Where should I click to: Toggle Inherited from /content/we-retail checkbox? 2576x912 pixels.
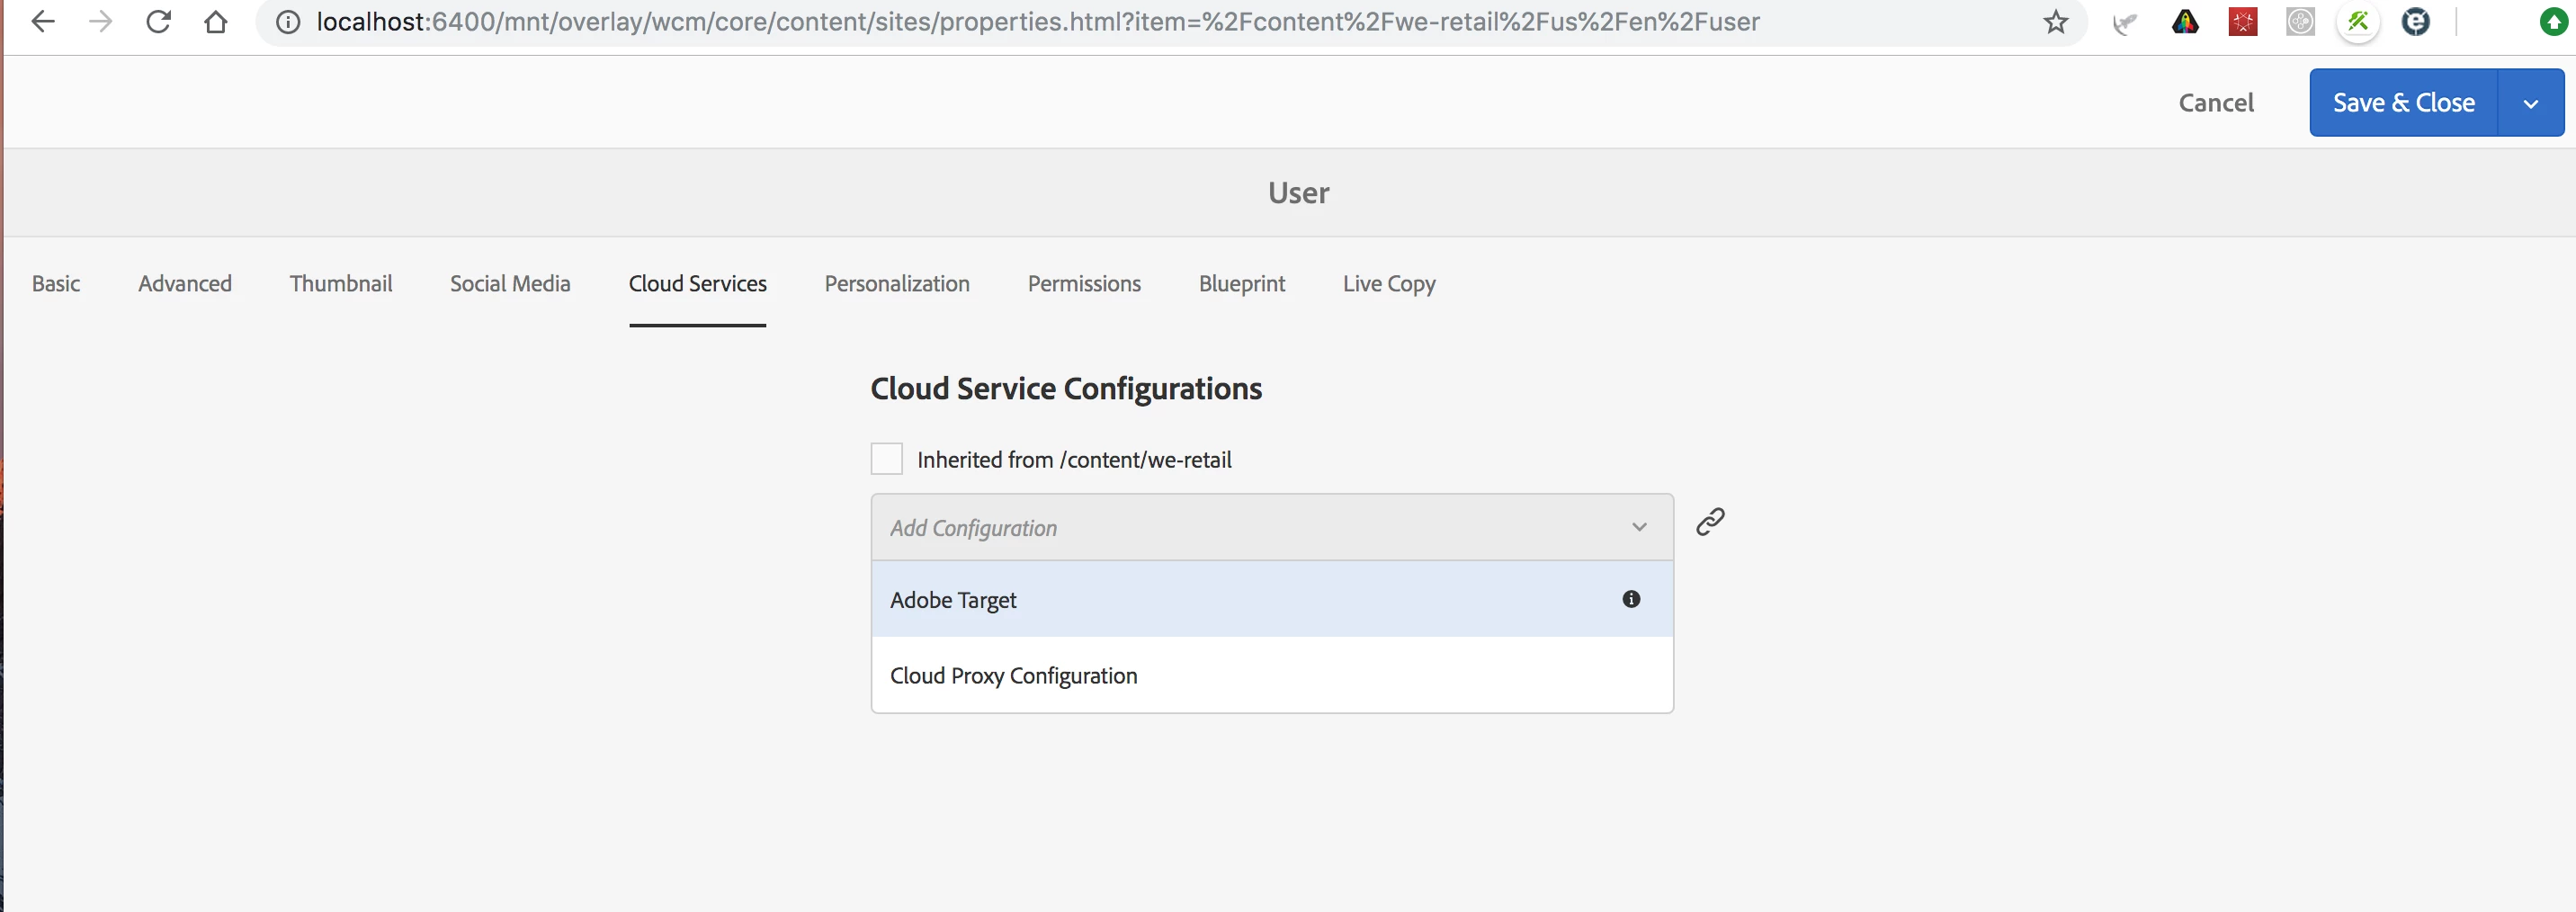coord(886,459)
